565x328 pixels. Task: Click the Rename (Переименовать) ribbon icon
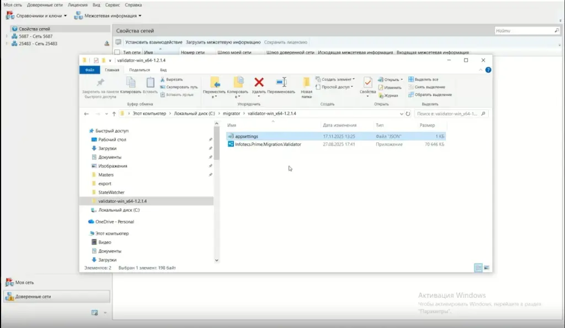(x=281, y=83)
